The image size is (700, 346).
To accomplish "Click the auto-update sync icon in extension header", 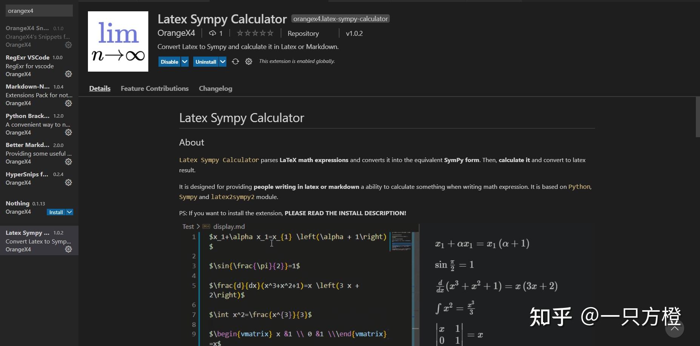I will (235, 61).
